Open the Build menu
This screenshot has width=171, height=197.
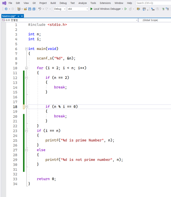53,3
